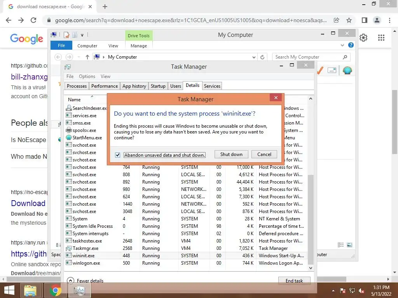Switch to the Processes tab
Image resolution: width=398 pixels, height=298 pixels.
(77, 86)
